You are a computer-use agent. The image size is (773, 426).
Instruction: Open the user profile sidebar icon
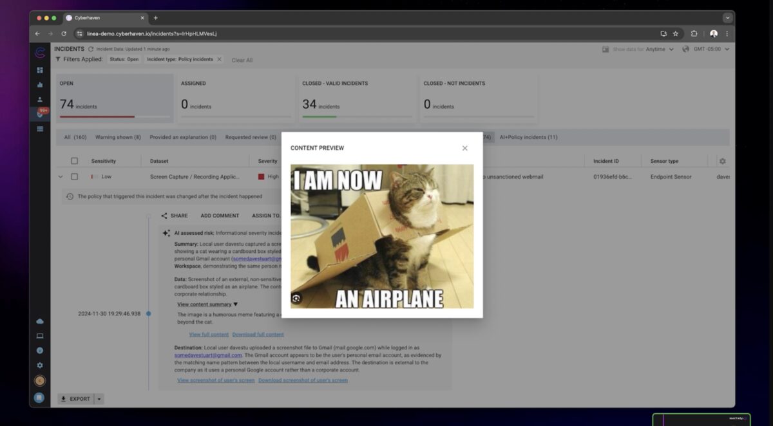pos(40,99)
